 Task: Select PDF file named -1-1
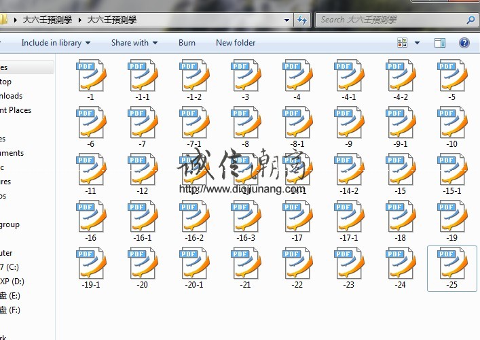click(x=143, y=80)
